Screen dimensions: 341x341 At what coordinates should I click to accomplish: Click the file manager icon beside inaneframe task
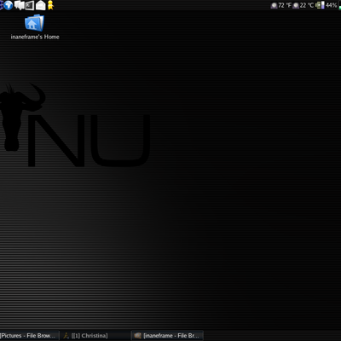pyautogui.click(x=137, y=336)
